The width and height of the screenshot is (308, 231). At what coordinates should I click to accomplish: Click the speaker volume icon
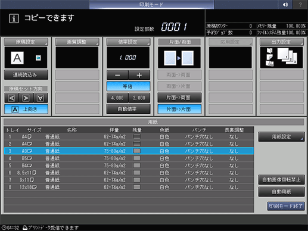click(285, 4)
